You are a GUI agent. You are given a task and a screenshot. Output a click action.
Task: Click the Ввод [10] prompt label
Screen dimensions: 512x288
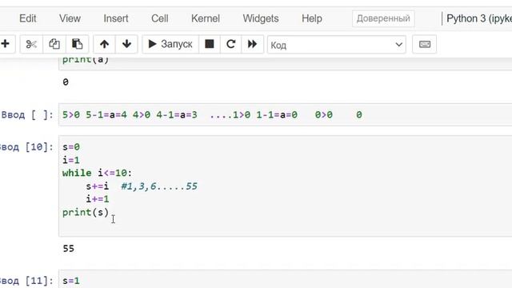(x=26, y=147)
